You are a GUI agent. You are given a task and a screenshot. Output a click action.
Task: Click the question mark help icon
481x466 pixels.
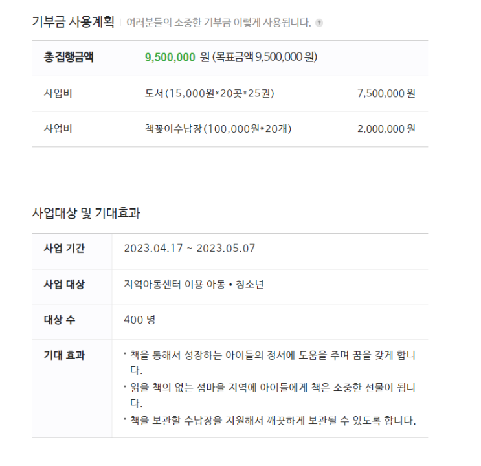point(319,23)
